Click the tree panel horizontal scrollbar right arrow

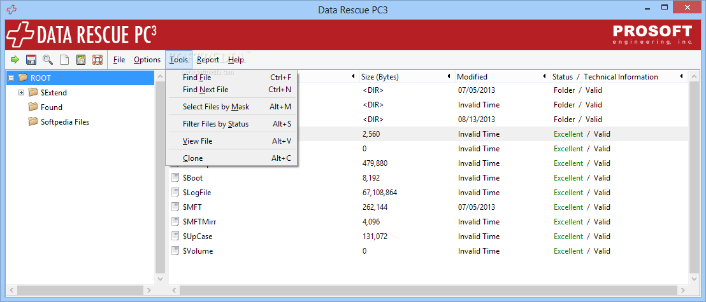[150, 291]
